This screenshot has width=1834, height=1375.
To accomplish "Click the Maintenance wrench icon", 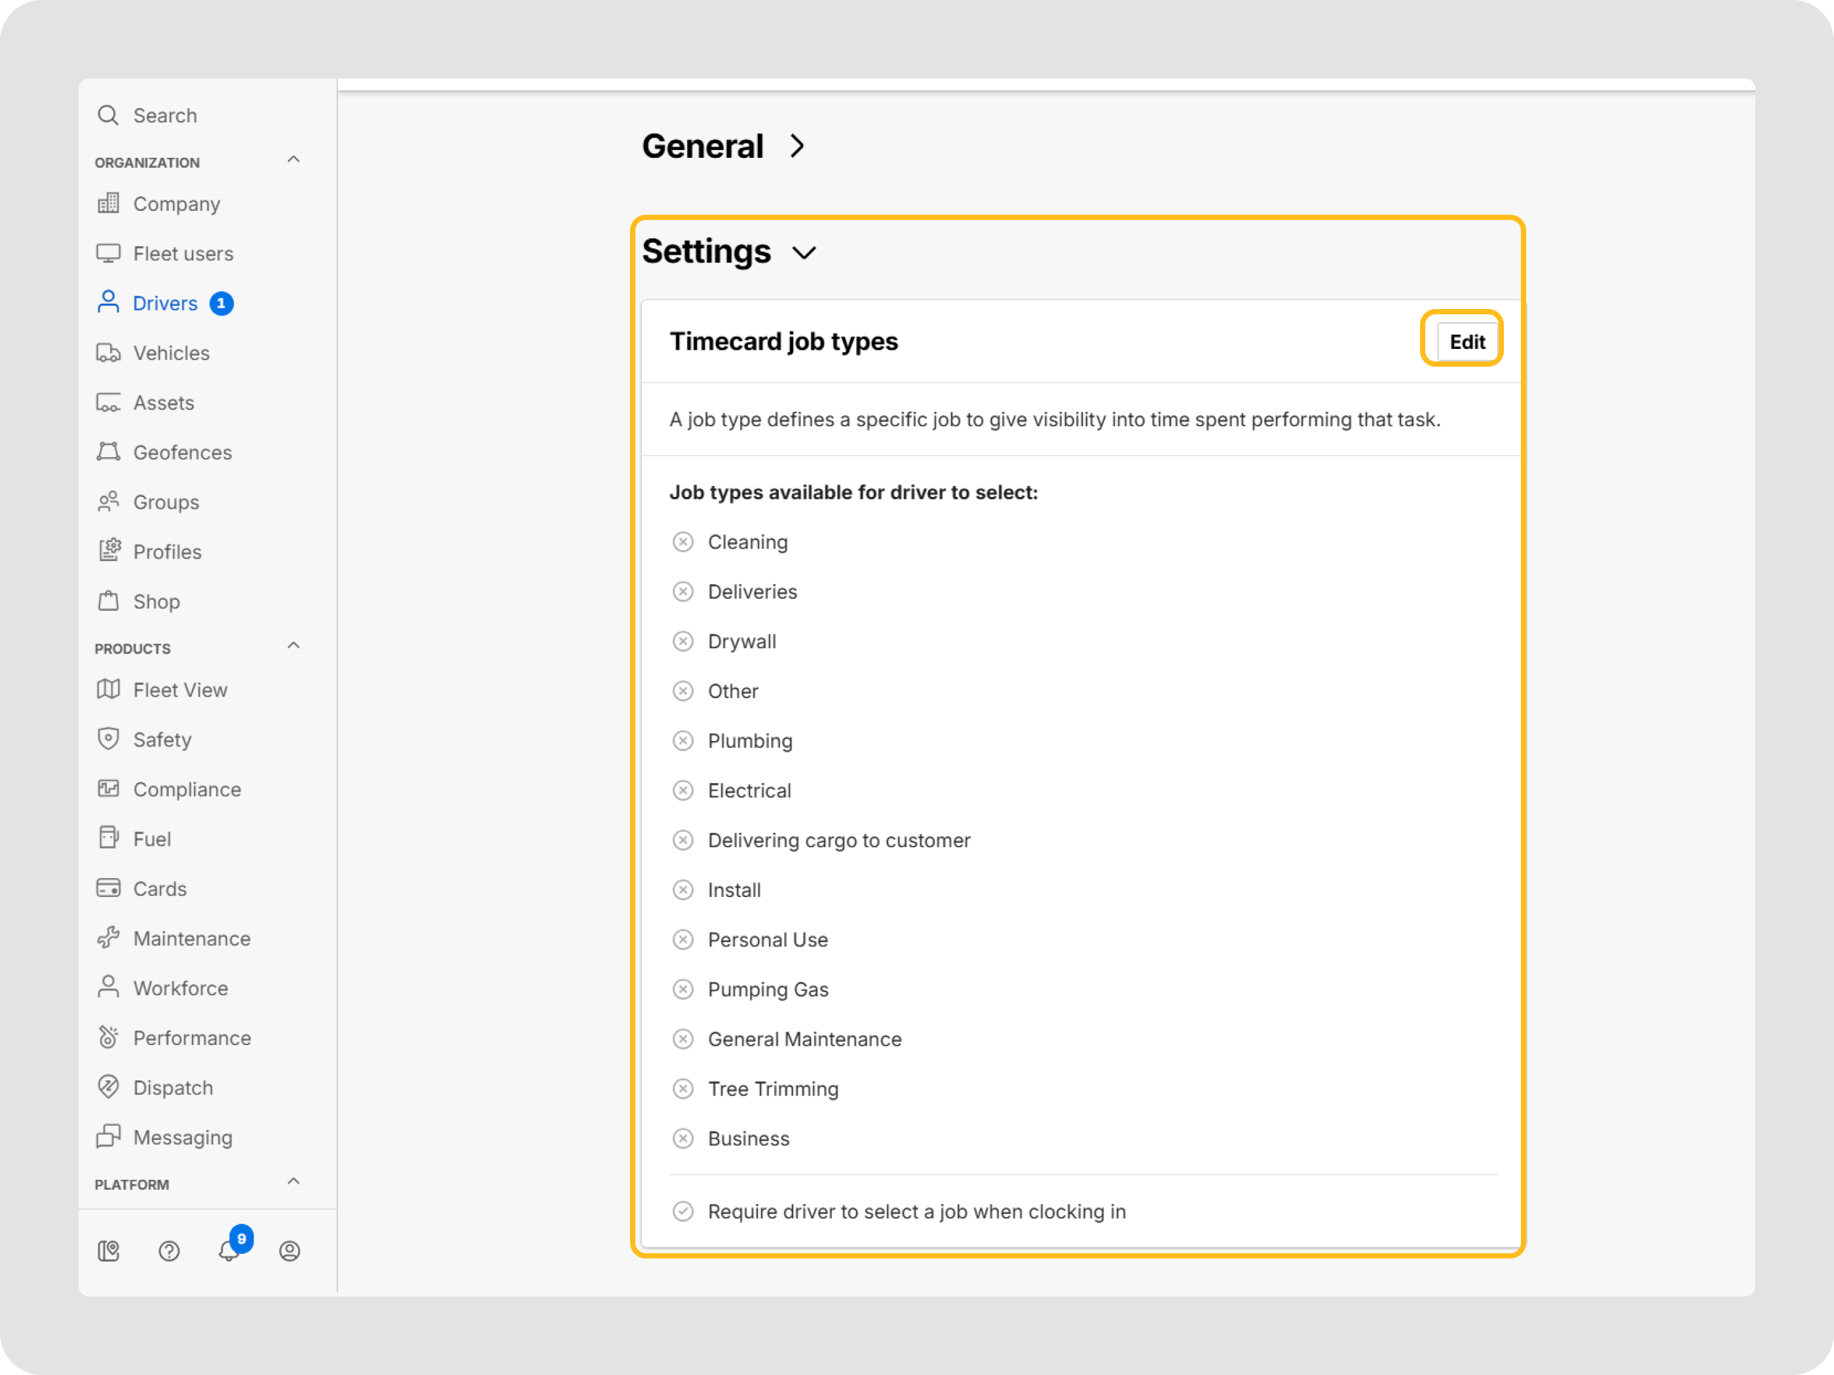I will click(x=108, y=938).
